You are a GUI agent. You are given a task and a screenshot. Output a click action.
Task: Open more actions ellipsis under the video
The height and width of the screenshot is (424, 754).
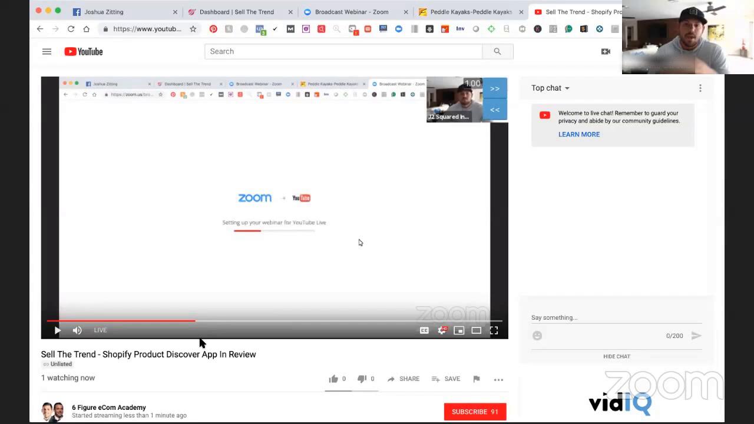498,379
